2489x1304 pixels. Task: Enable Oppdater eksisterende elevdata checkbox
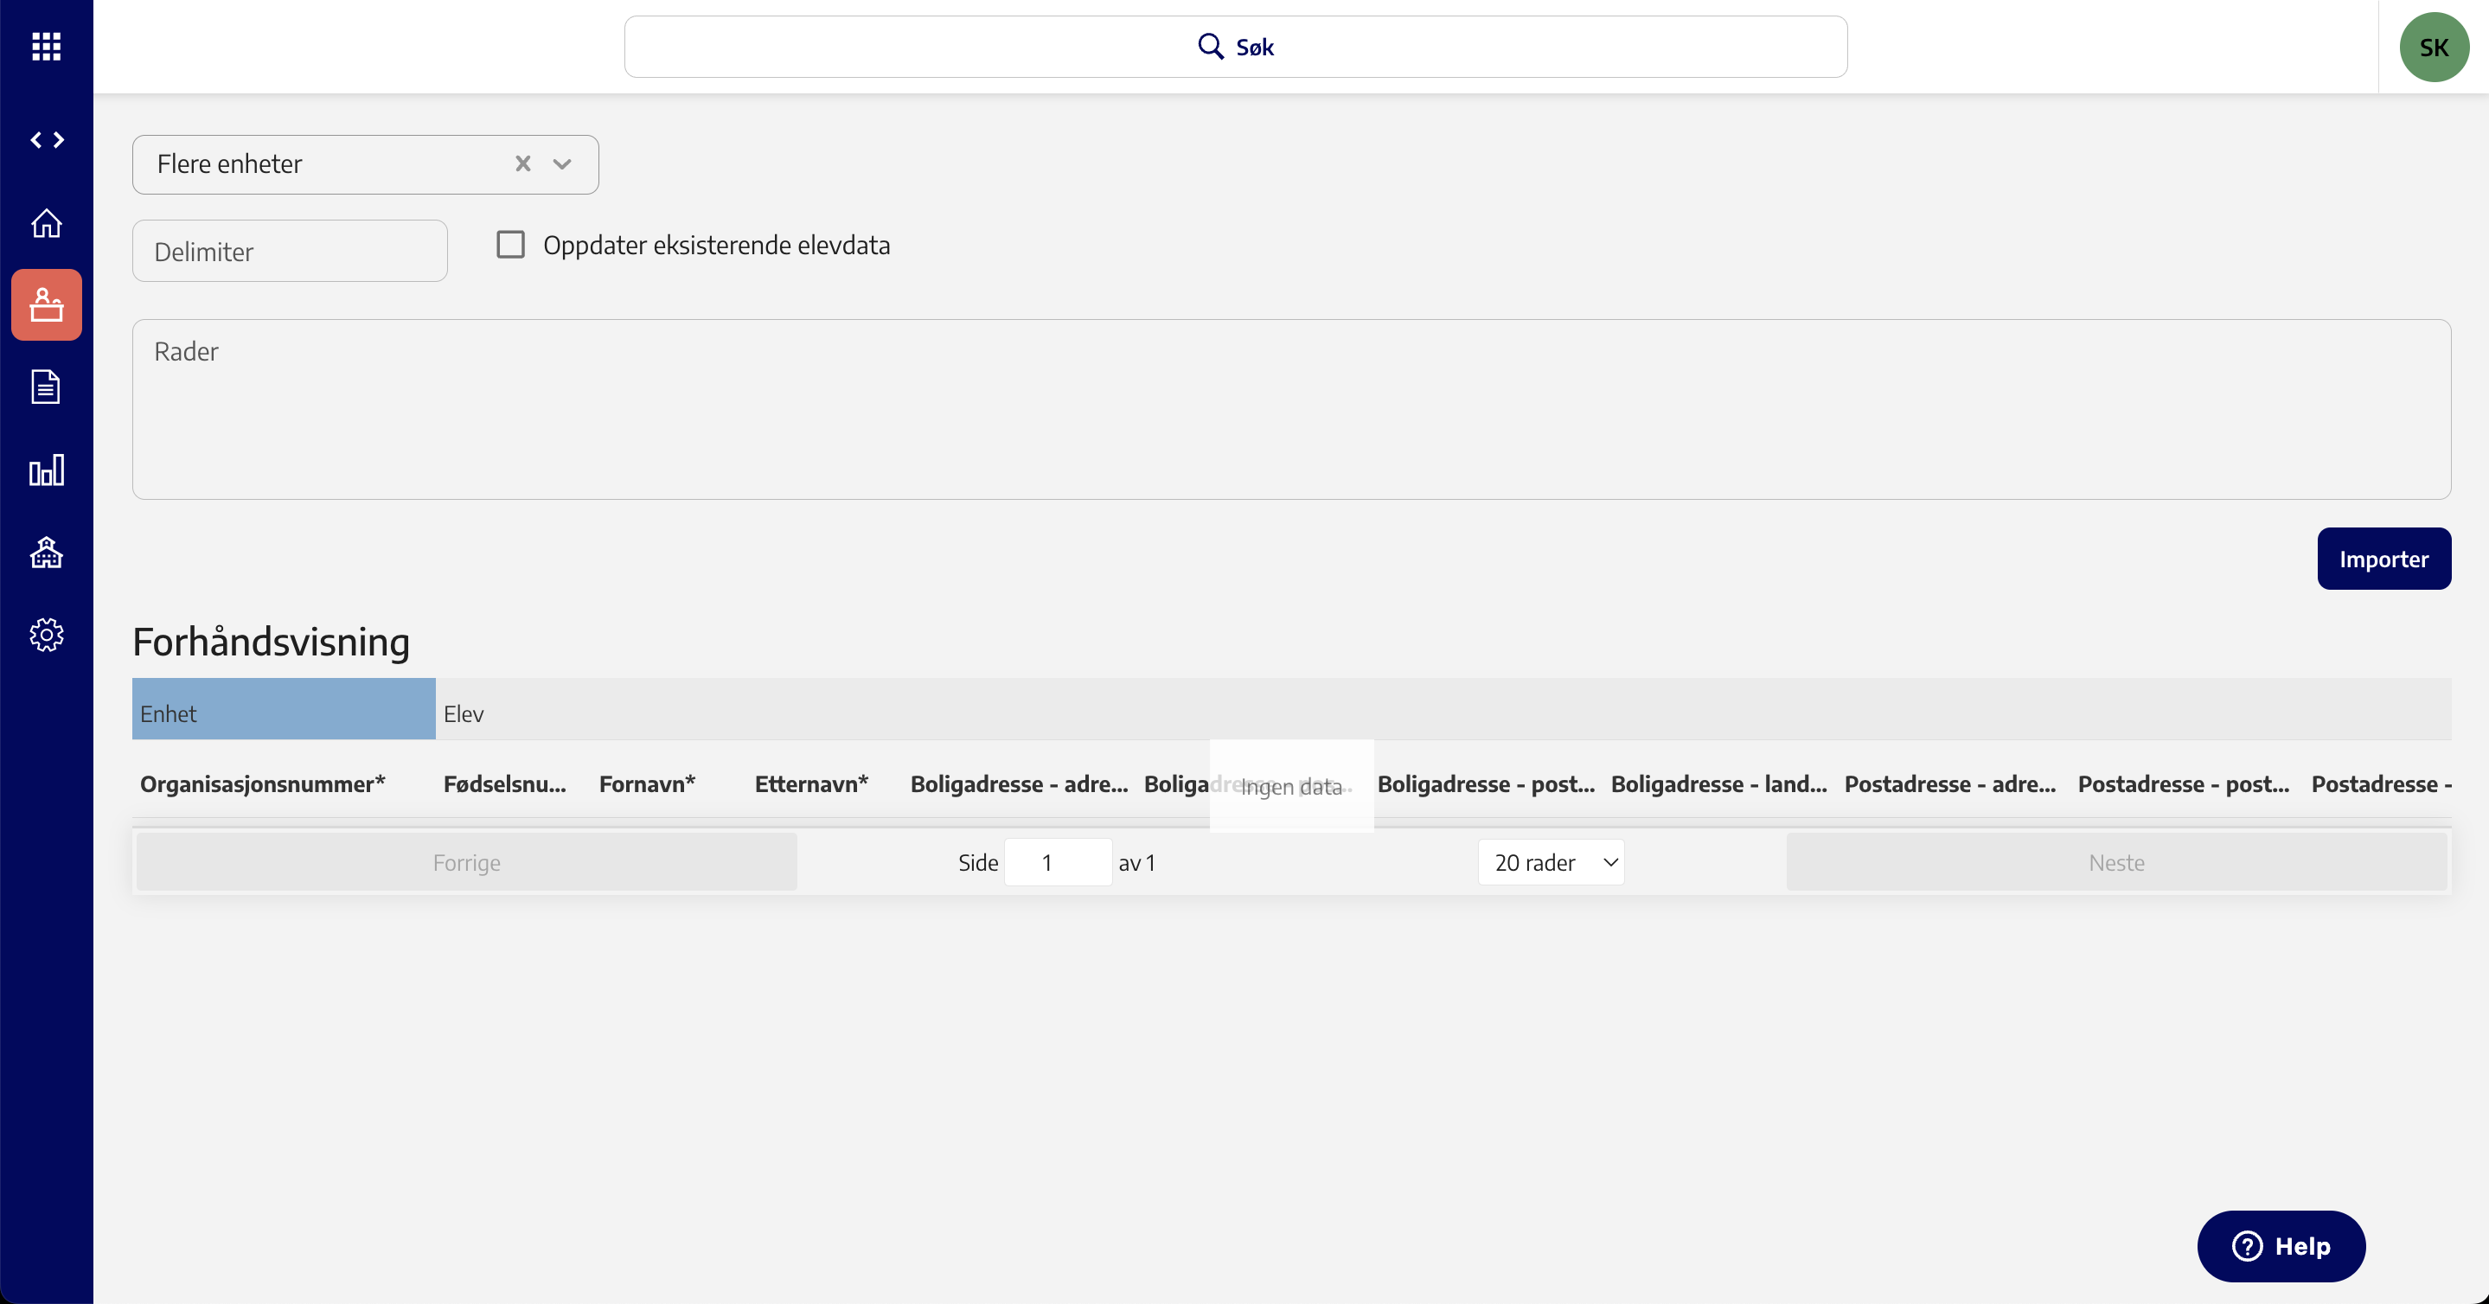point(510,245)
